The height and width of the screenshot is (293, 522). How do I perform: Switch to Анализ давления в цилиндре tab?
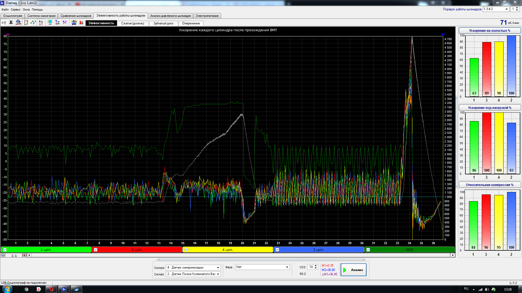click(x=171, y=16)
